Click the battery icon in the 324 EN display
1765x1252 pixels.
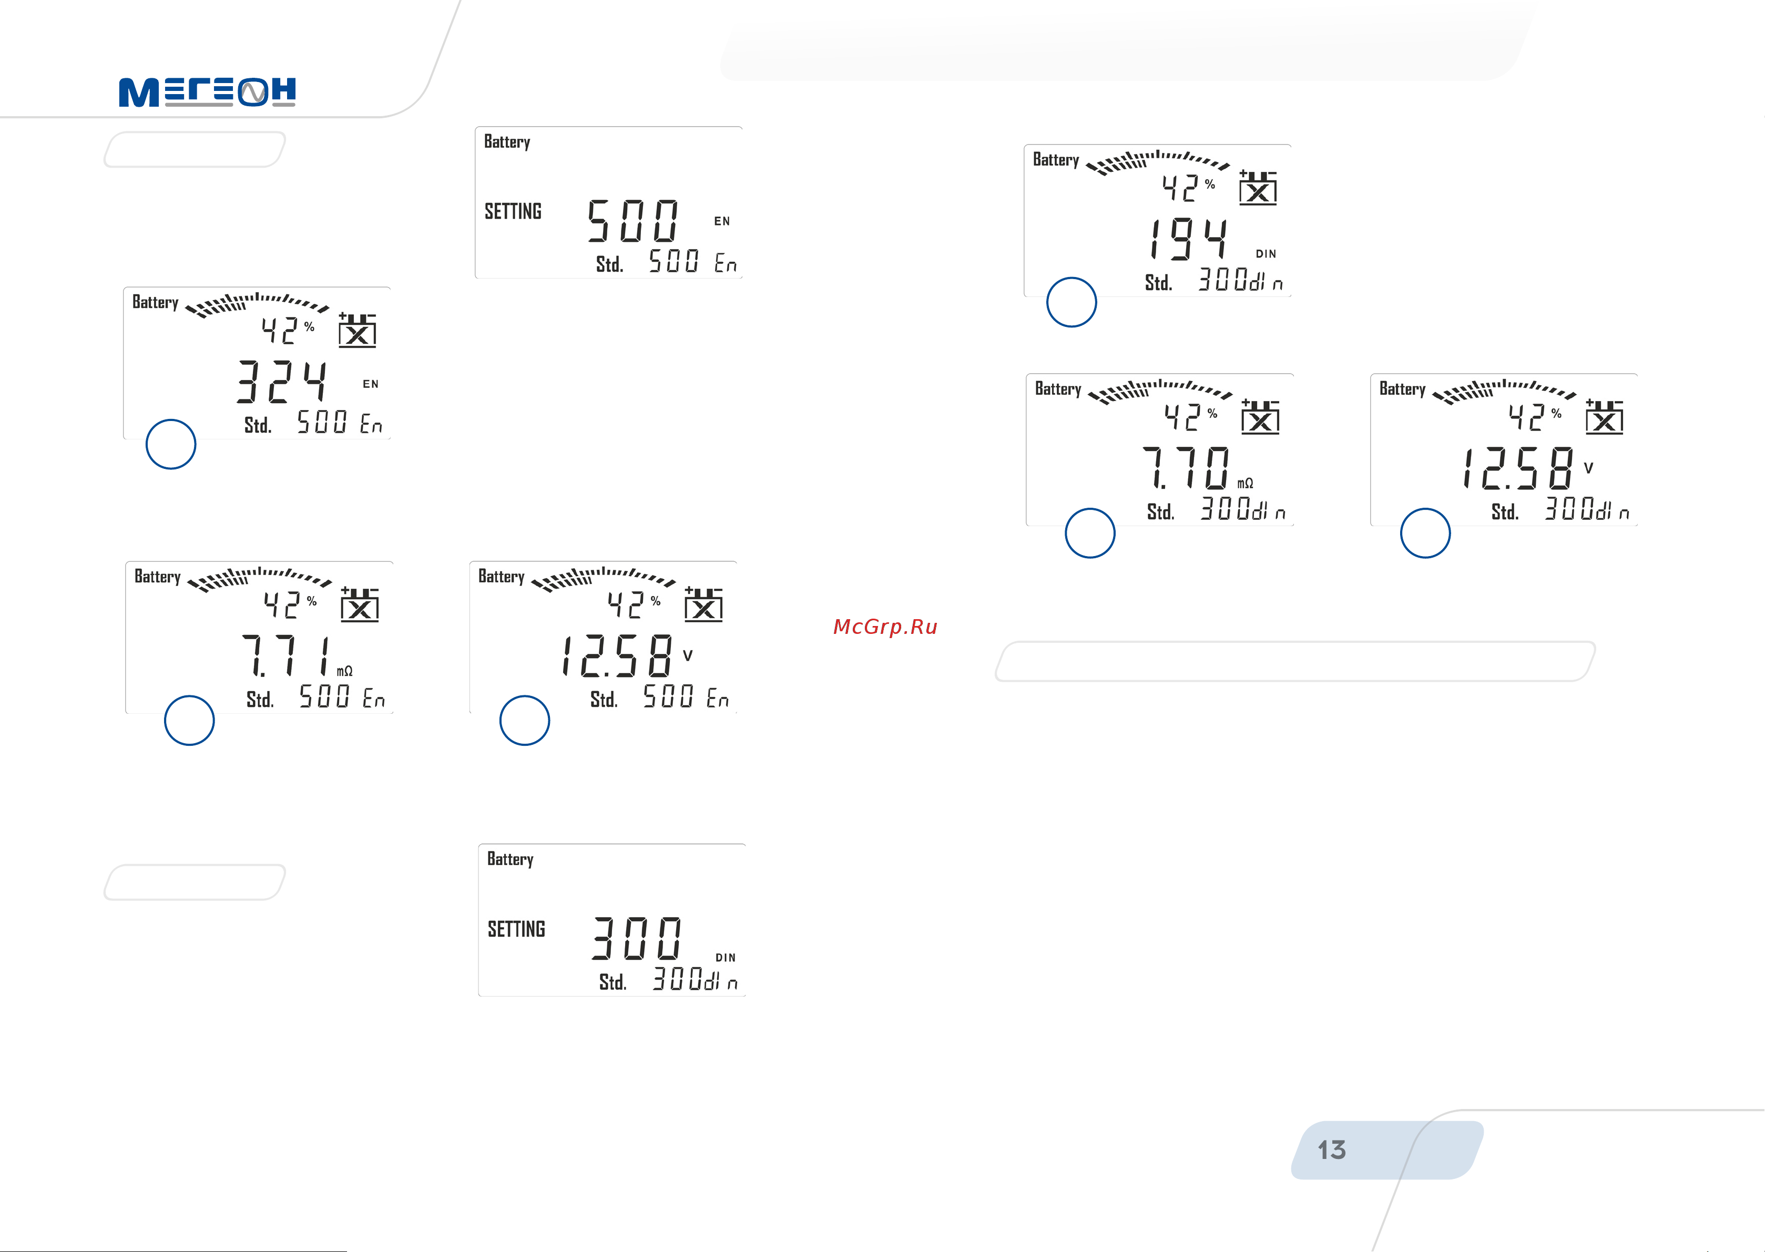point(357,331)
